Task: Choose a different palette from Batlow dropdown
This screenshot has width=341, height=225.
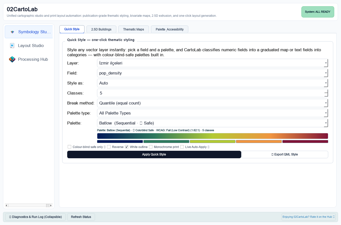Action: point(212,123)
